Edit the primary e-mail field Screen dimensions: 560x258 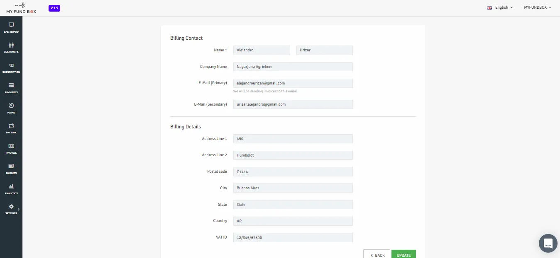[x=293, y=83]
